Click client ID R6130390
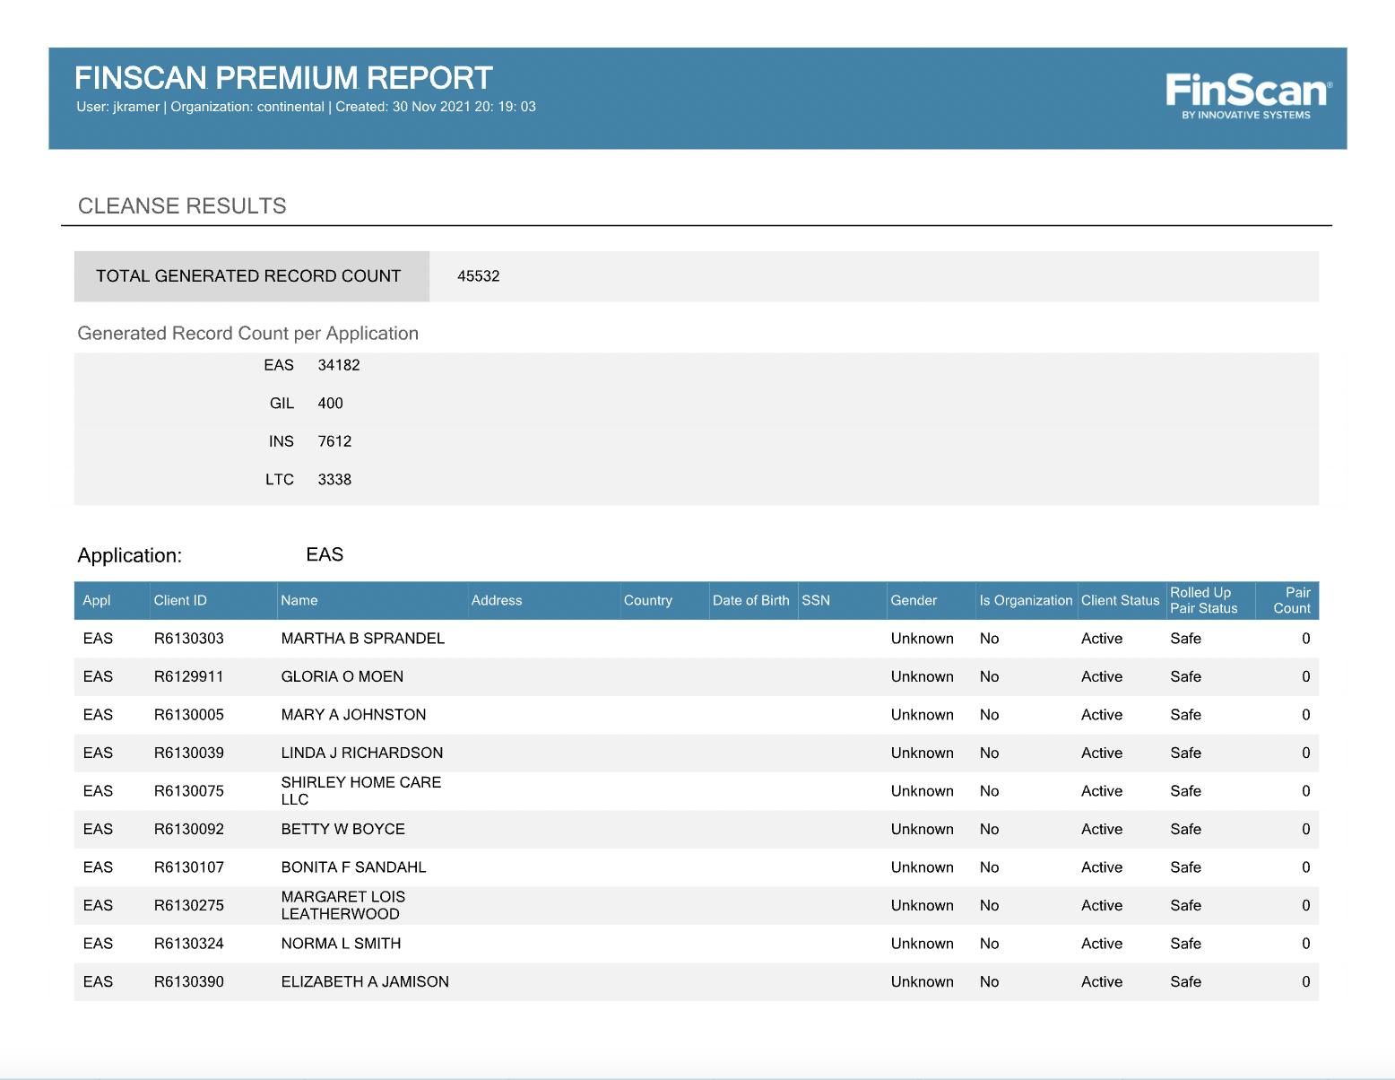1395x1080 pixels. [x=189, y=982]
